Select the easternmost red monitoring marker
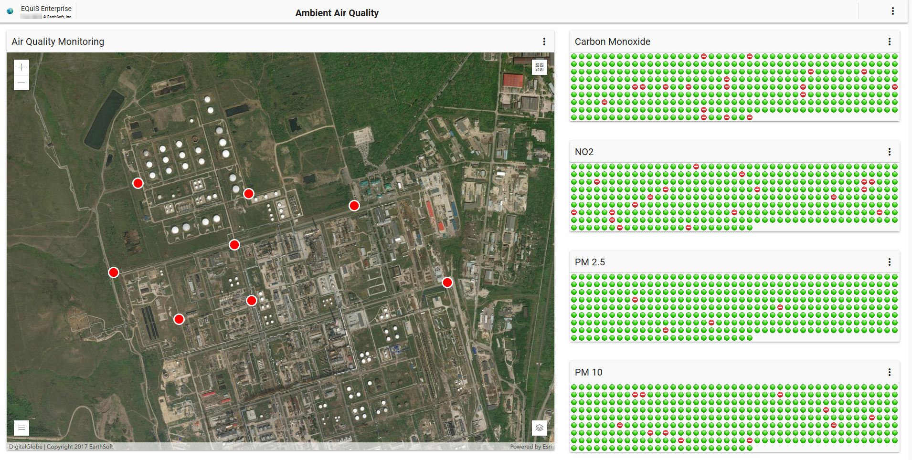912x460 pixels. (x=447, y=282)
